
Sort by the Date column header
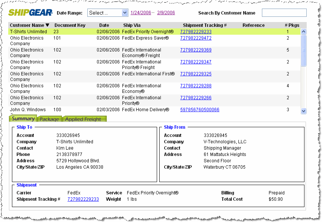coord(104,25)
